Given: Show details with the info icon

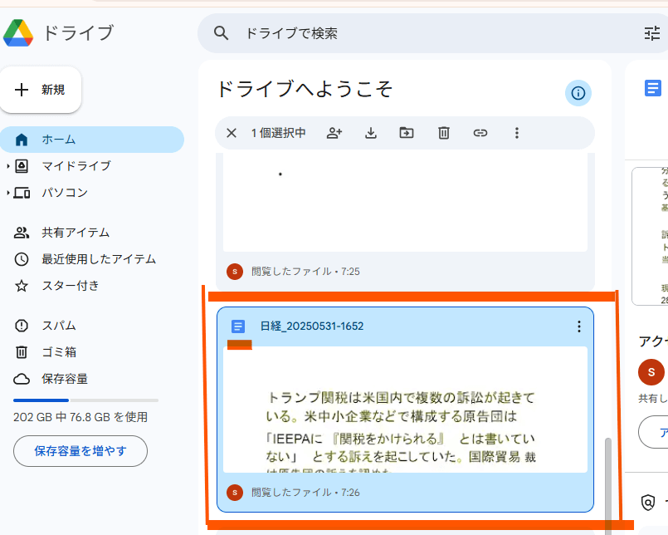Looking at the screenshot, I should [x=578, y=92].
